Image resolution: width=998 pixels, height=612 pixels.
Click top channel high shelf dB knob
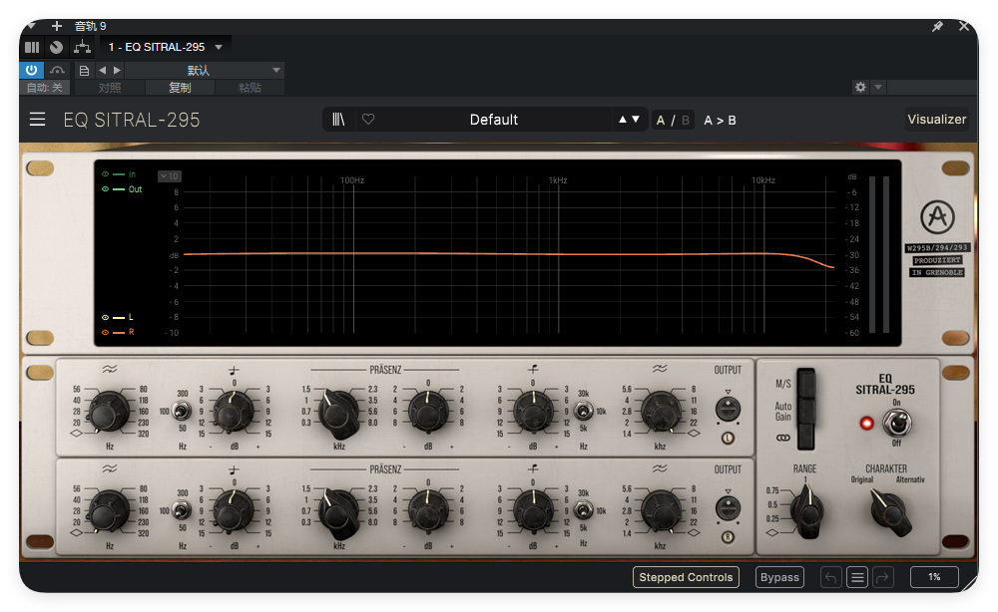(x=533, y=412)
